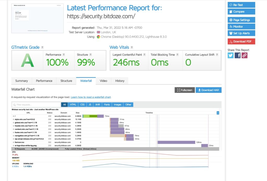Download the HAR file
267x181 pixels.
coord(209,90)
